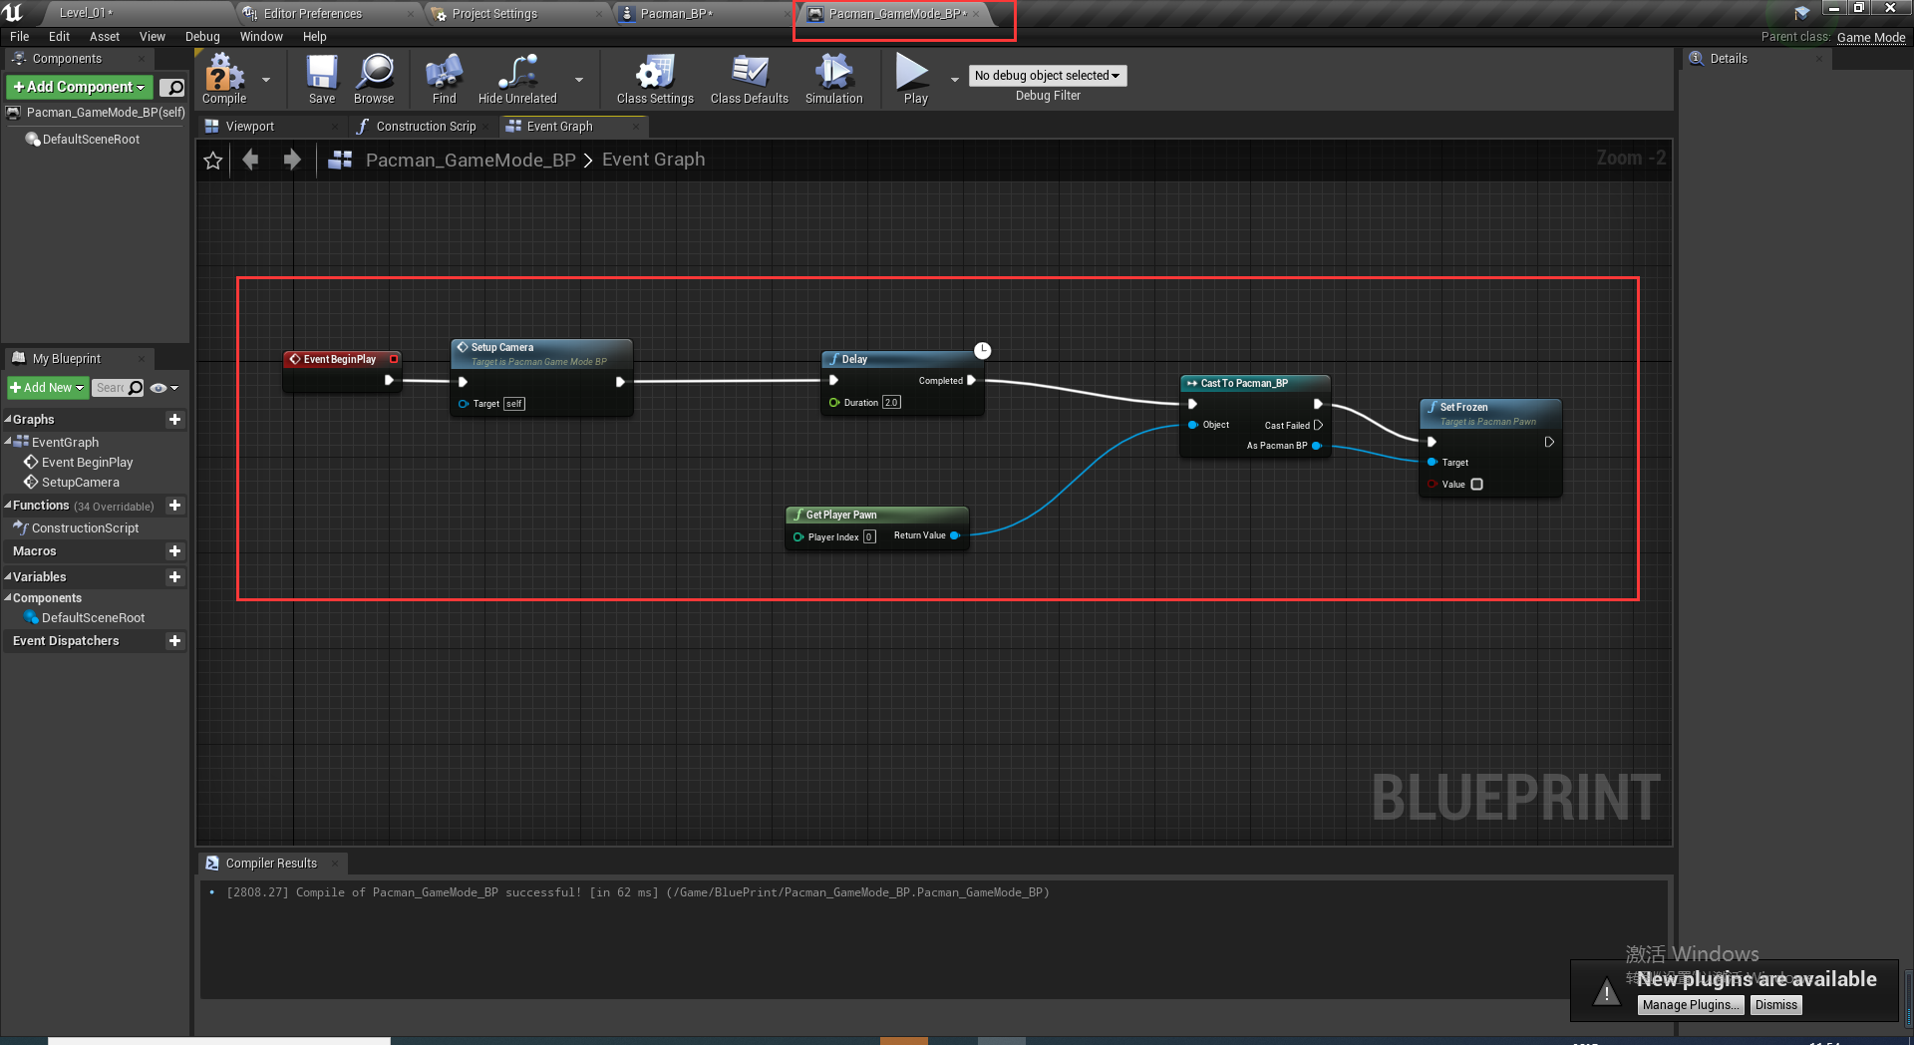1914x1045 pixels.
Task: Browse to this asset in Content Browser
Action: pos(374,80)
